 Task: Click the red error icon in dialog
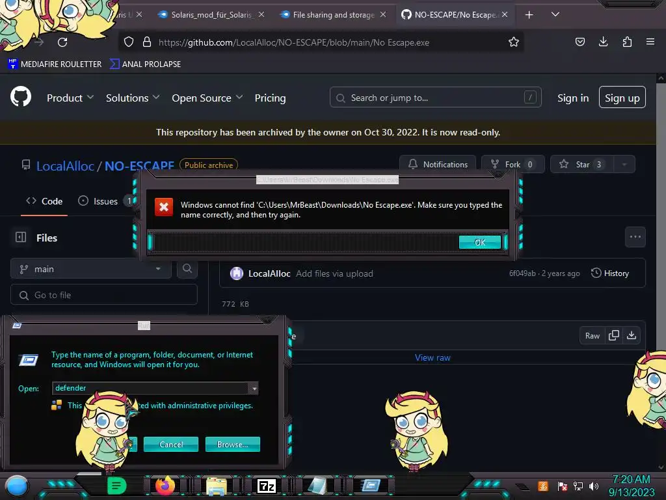pos(163,207)
